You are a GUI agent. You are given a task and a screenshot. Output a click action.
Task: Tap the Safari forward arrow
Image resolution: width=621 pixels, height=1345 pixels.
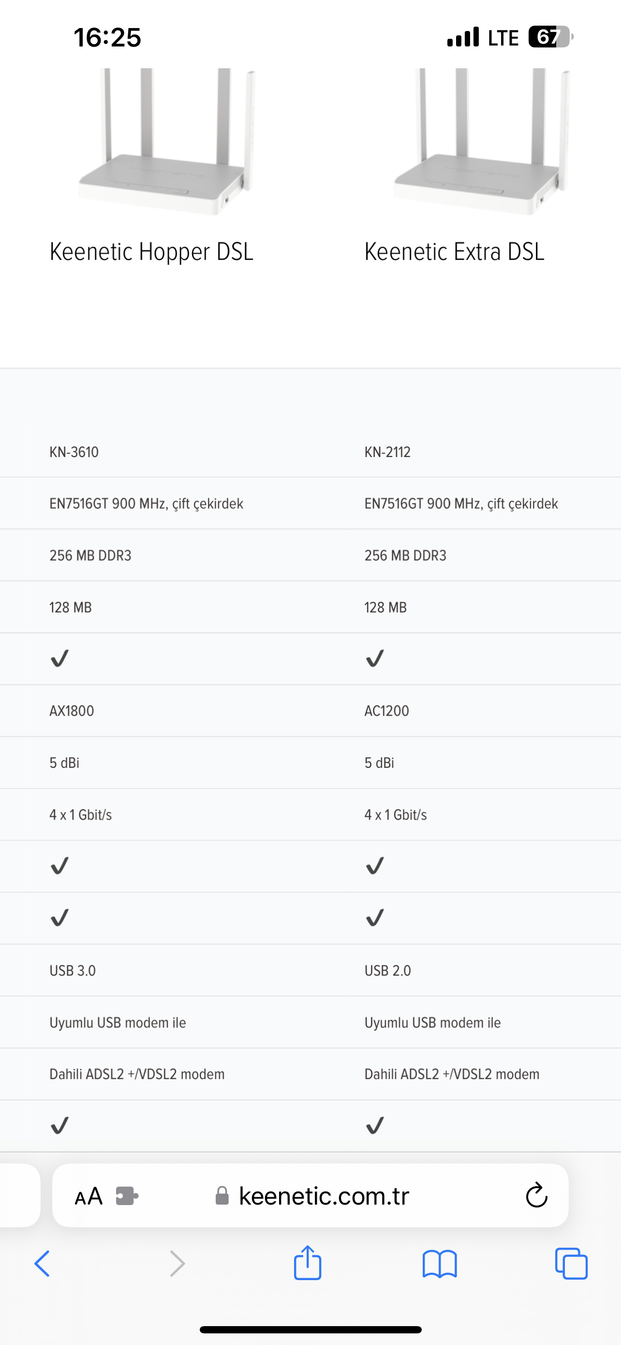[177, 1264]
